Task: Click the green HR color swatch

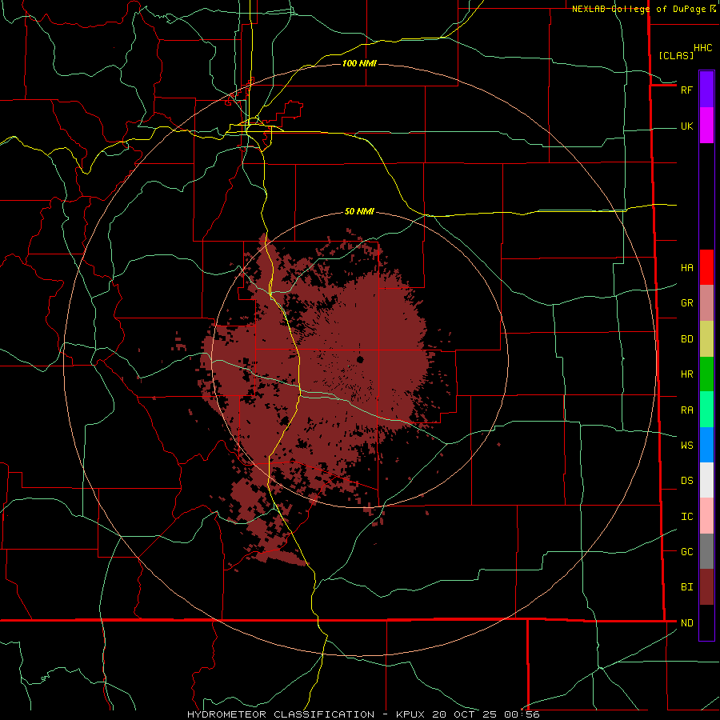Action: (706, 374)
